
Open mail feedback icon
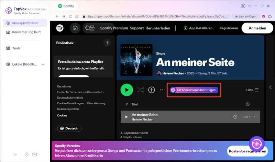(x=35, y=154)
